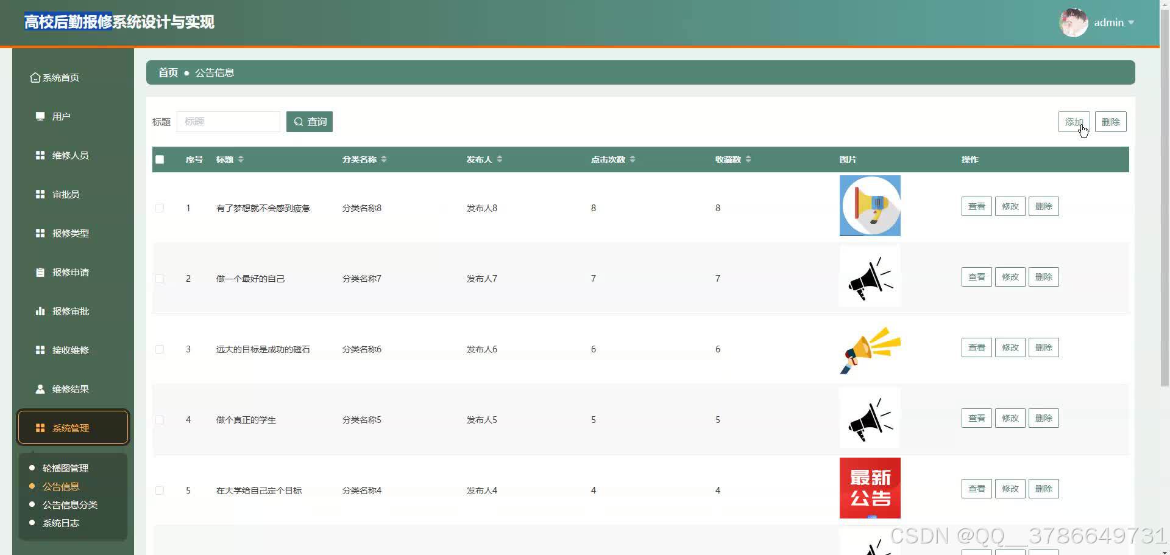Click the title 高校后勤报修系统设计与实现
Image resolution: width=1170 pixels, height=555 pixels.
(x=119, y=22)
